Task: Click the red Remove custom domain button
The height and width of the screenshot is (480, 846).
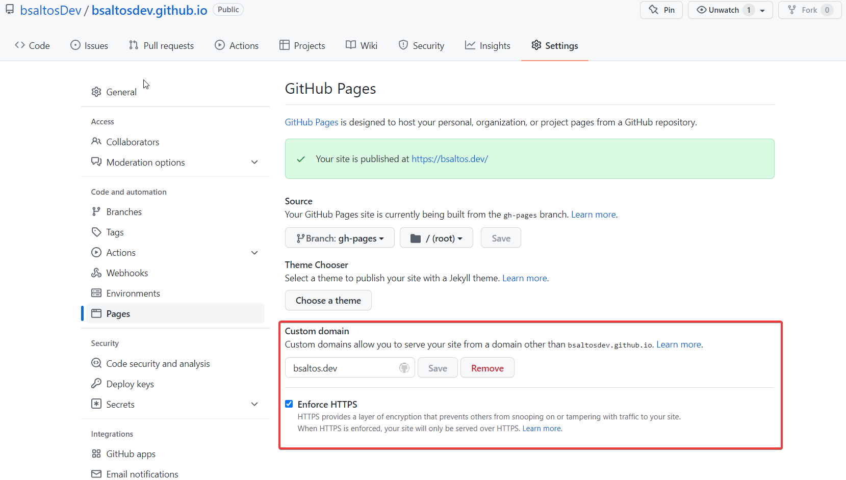Action: (488, 368)
